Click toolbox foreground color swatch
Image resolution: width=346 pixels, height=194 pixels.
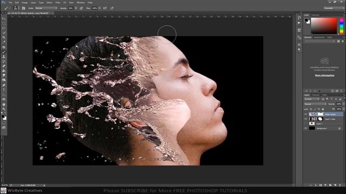3,116
